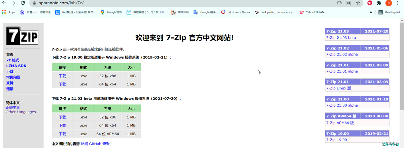Image resolution: width=404 pixels, height=148 pixels.
Task: Go forward with the browser arrow
Action: point(13,3)
